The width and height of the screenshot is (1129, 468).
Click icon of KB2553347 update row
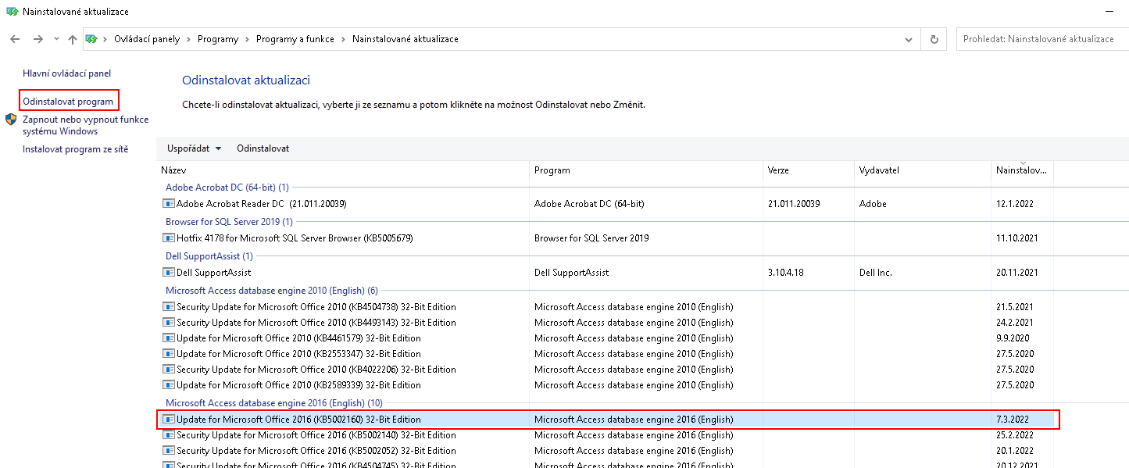[x=169, y=354]
